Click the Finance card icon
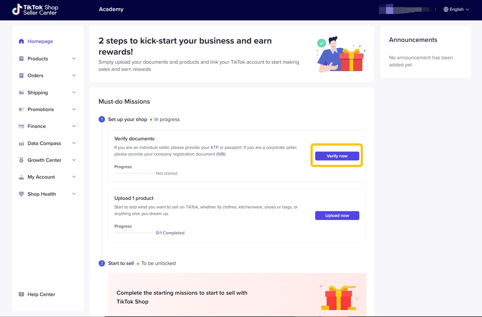 pos(21,126)
